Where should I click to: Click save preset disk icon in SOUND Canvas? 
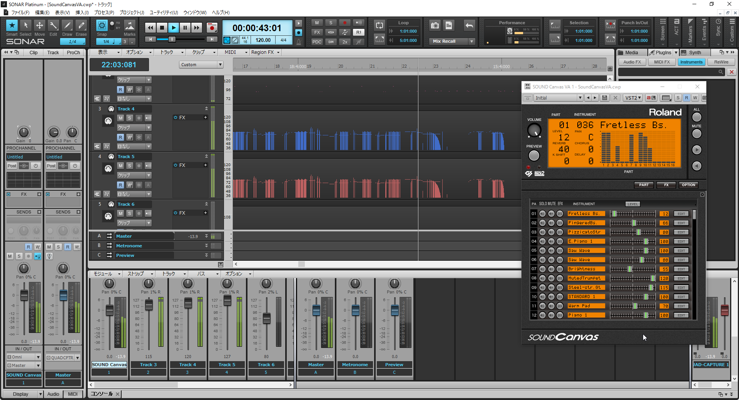tap(605, 98)
